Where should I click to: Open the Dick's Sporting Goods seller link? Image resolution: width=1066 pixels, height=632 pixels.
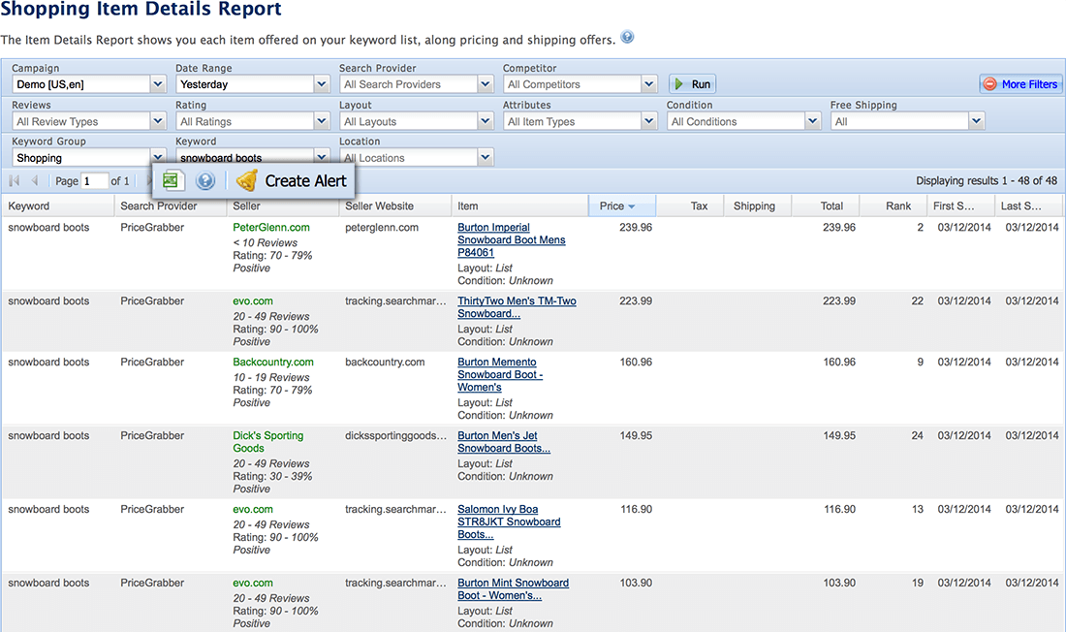click(x=267, y=441)
